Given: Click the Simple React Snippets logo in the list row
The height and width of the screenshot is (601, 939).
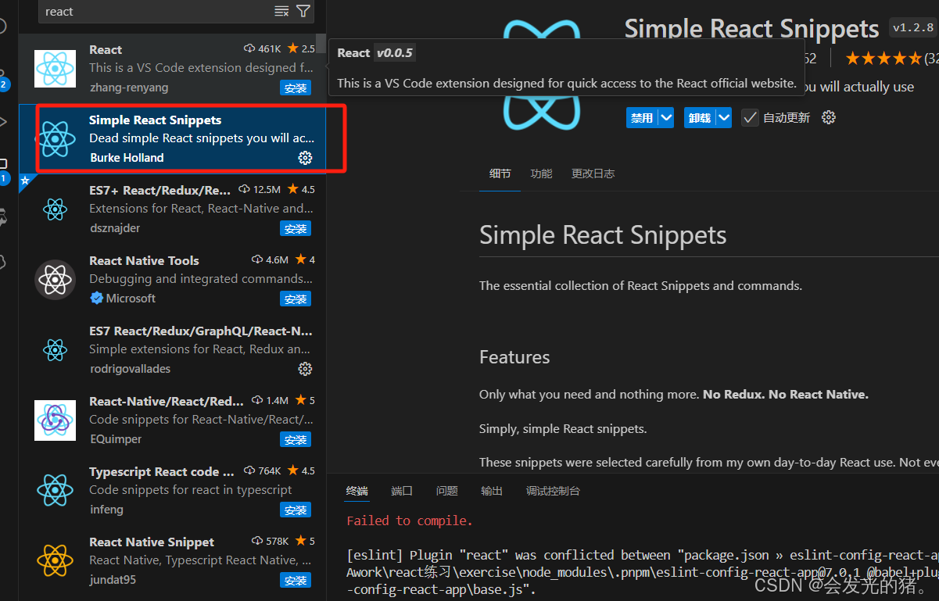Looking at the screenshot, I should 56,139.
